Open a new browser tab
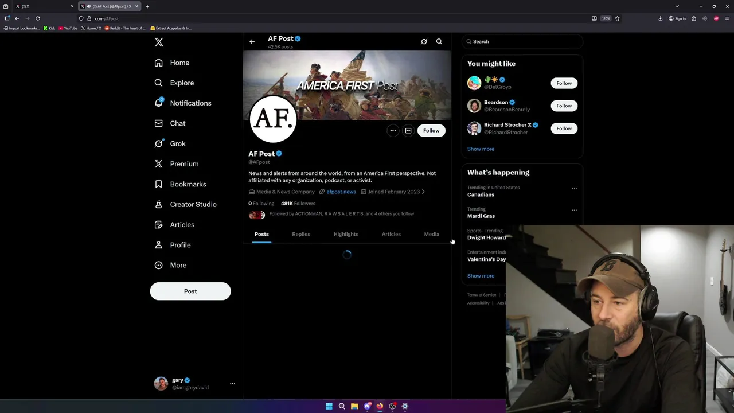This screenshot has height=413, width=734. click(x=147, y=6)
